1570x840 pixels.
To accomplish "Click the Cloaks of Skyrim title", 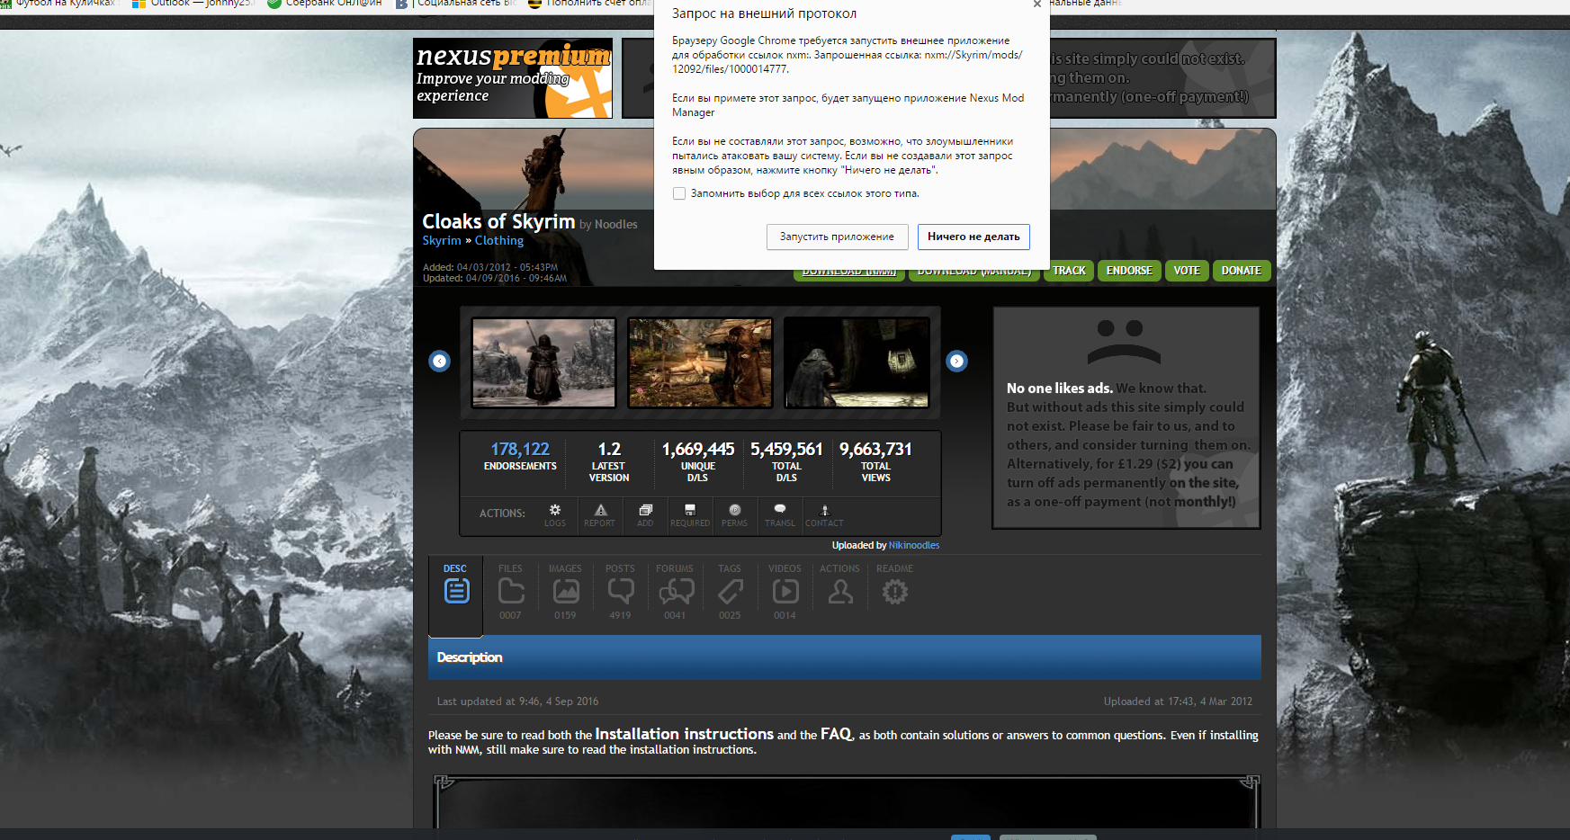I will 498,221.
